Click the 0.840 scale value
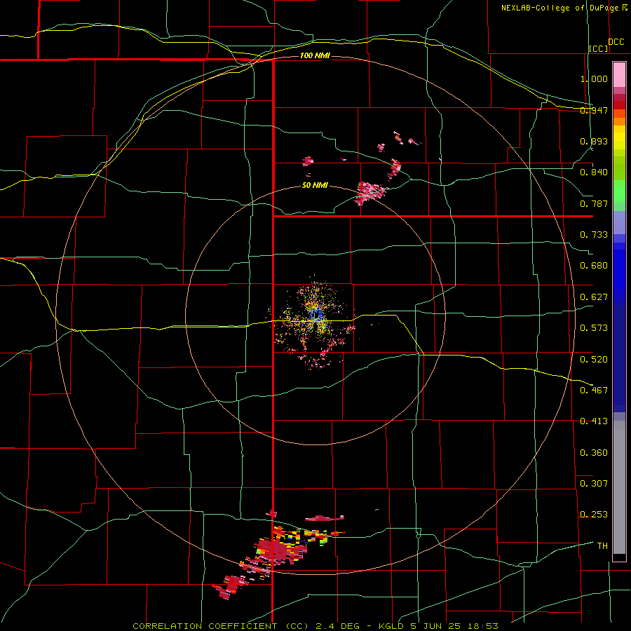 [x=594, y=172]
